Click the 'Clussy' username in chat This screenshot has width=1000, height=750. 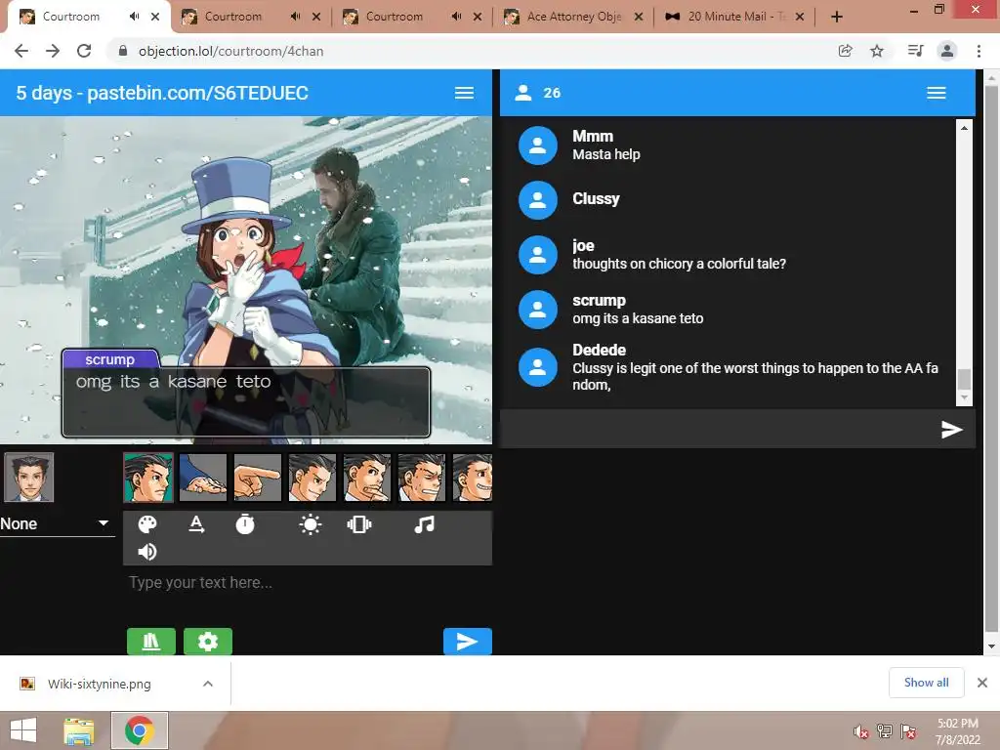click(596, 199)
